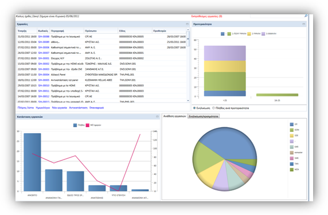Open task code link ending 00005
Screen dimensions: 328x215
tap(44, 80)
